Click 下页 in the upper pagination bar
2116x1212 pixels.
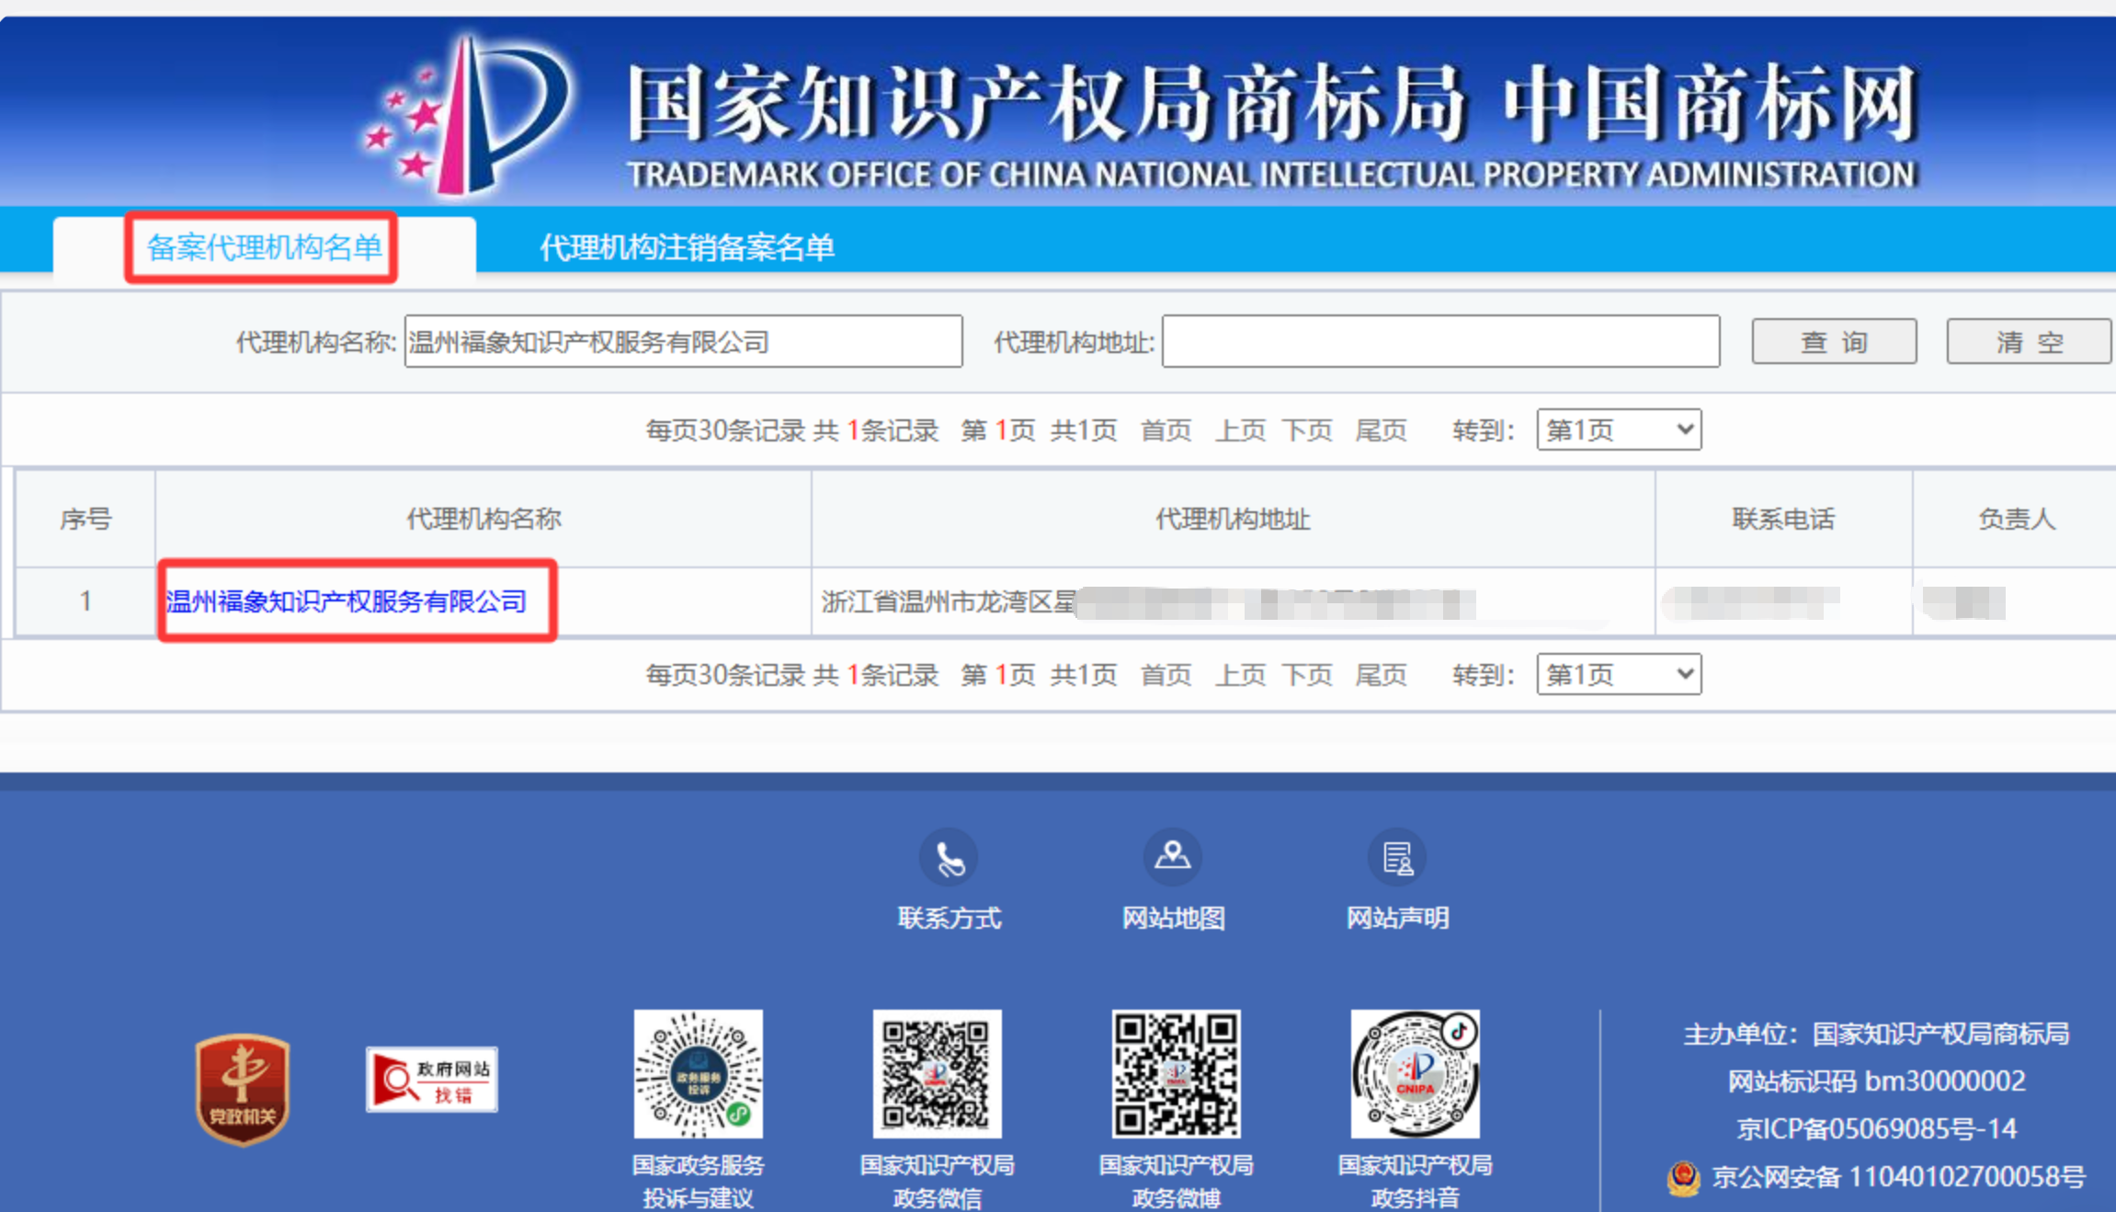click(1307, 430)
